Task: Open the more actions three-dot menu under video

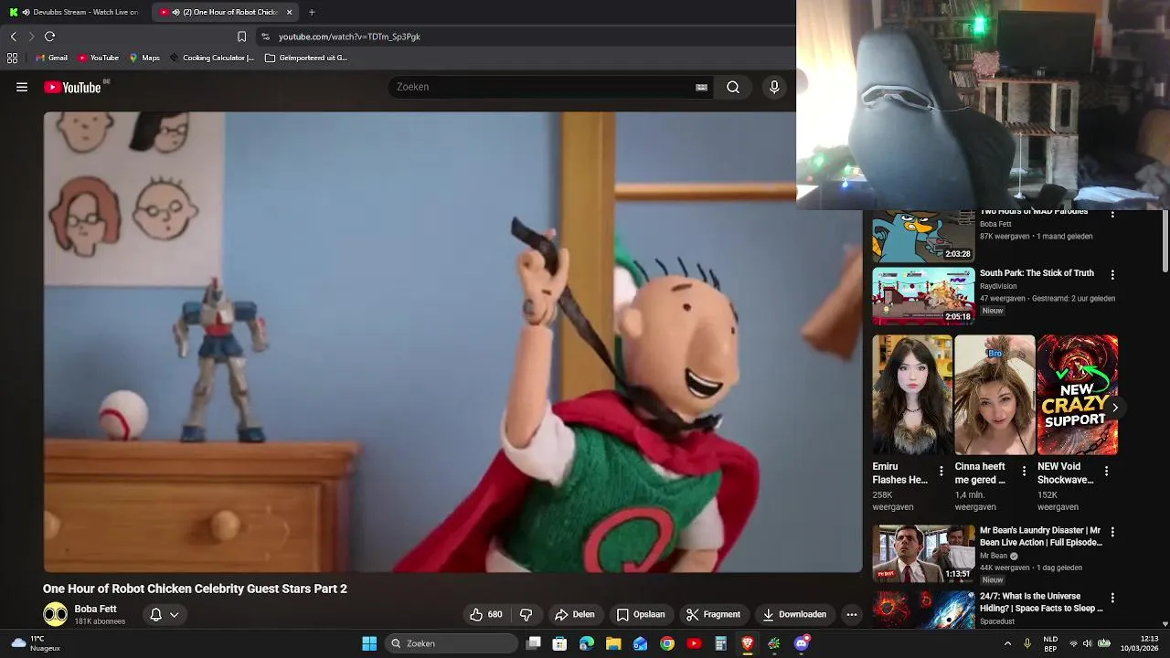Action: pyautogui.click(x=852, y=615)
